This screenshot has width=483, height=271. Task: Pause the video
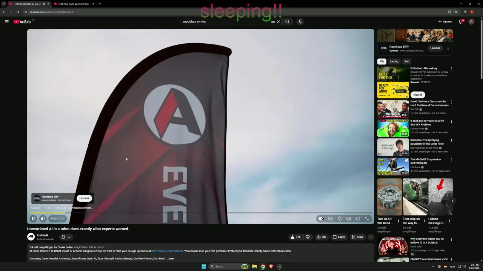point(33,219)
